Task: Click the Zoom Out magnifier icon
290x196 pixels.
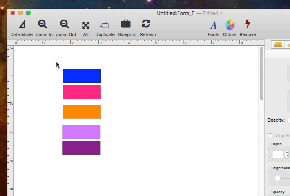Action: (x=64, y=24)
